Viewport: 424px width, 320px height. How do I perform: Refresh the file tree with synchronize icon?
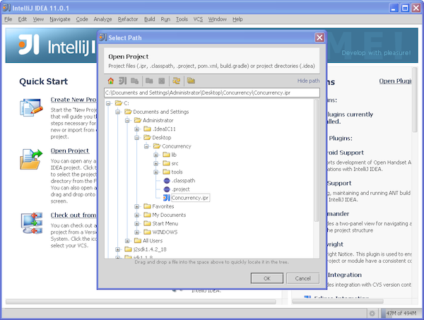[176, 81]
